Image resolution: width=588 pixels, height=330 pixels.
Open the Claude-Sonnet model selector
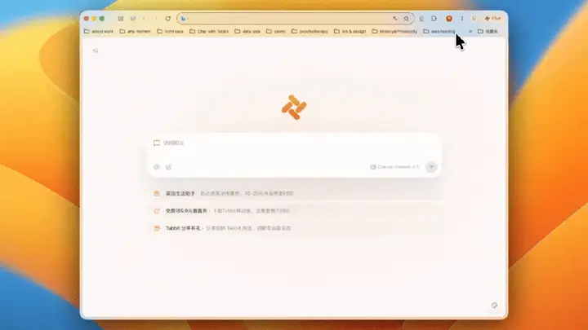point(395,167)
